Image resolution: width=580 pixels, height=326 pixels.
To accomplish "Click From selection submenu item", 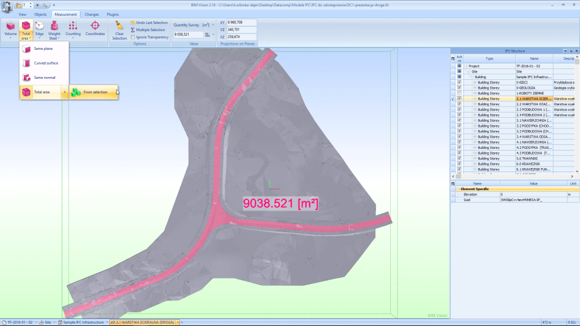I will point(94,92).
